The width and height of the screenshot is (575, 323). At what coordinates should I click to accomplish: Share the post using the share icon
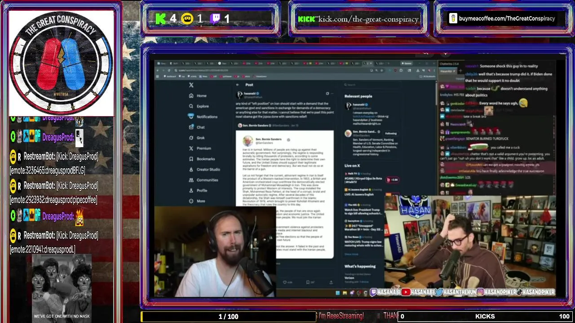coord(331,282)
